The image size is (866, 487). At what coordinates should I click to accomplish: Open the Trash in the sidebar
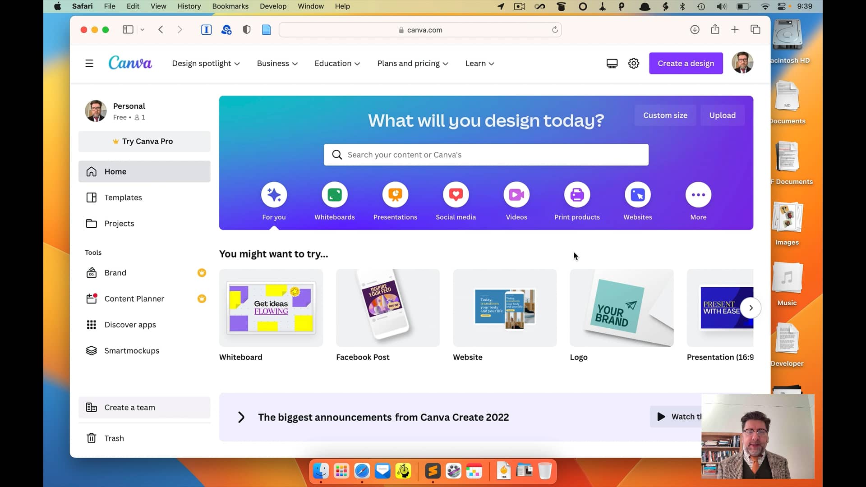point(114,438)
